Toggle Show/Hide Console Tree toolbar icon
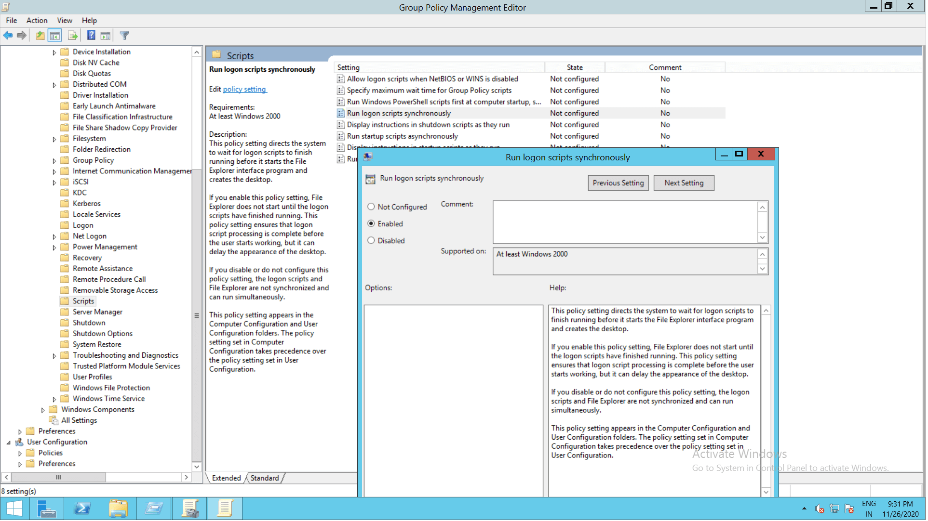This screenshot has width=928, height=521. click(55, 36)
